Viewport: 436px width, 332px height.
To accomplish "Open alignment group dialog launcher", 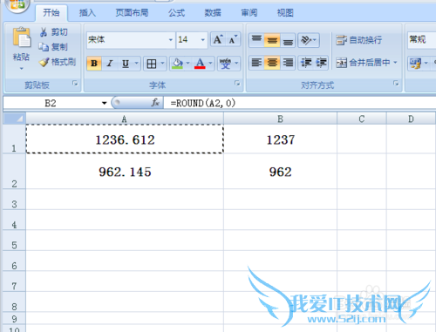I will click(x=396, y=84).
